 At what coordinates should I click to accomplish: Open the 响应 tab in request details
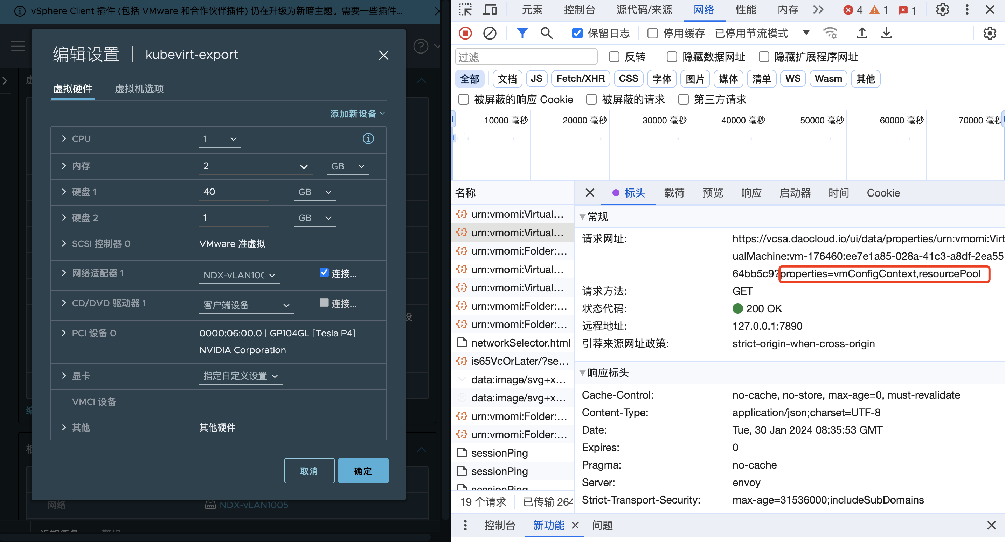751,193
